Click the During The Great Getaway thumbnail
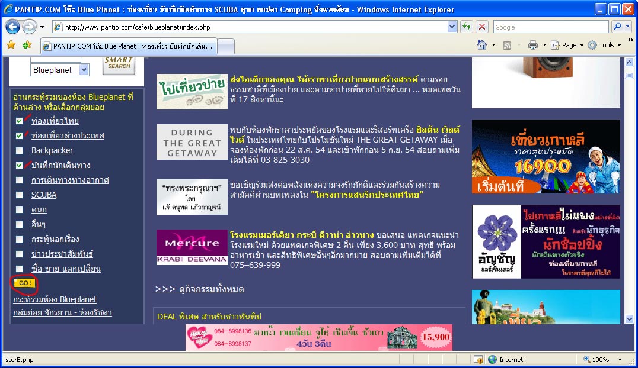The image size is (638, 368). tap(192, 142)
